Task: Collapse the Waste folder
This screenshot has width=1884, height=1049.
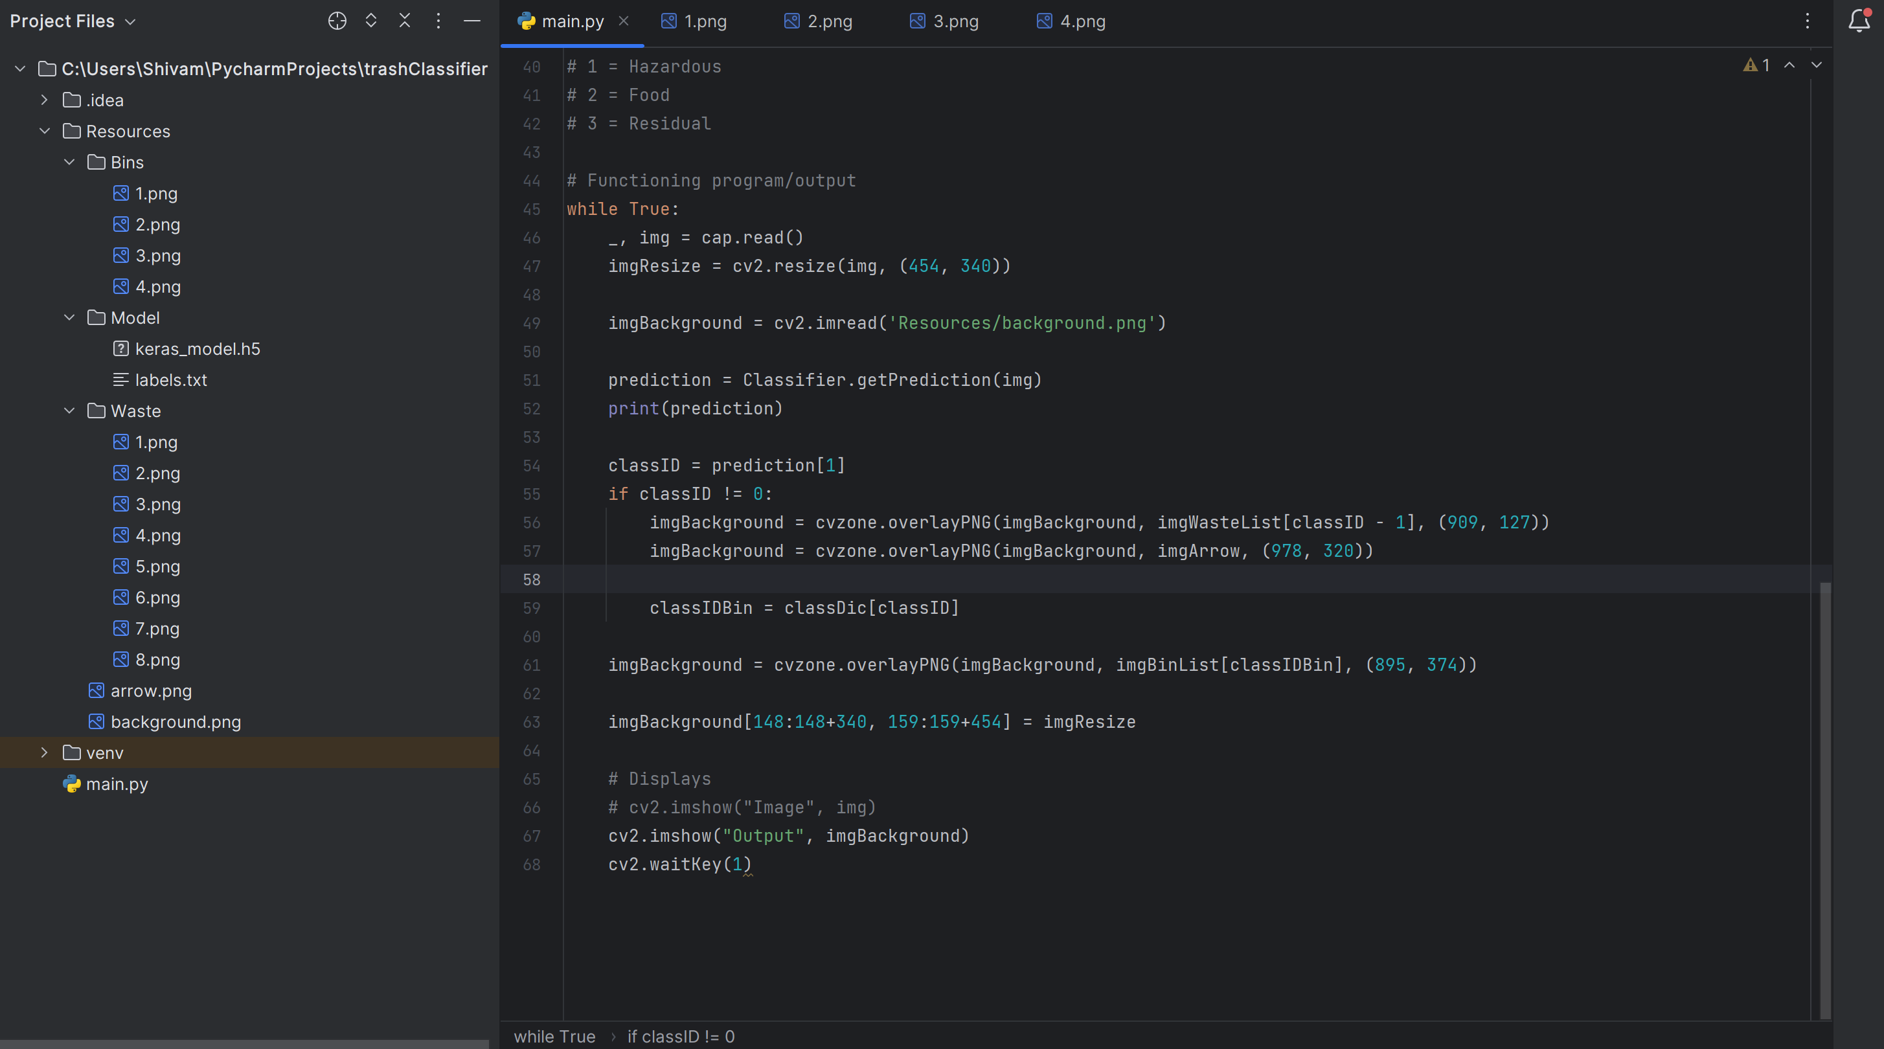Action: click(69, 411)
